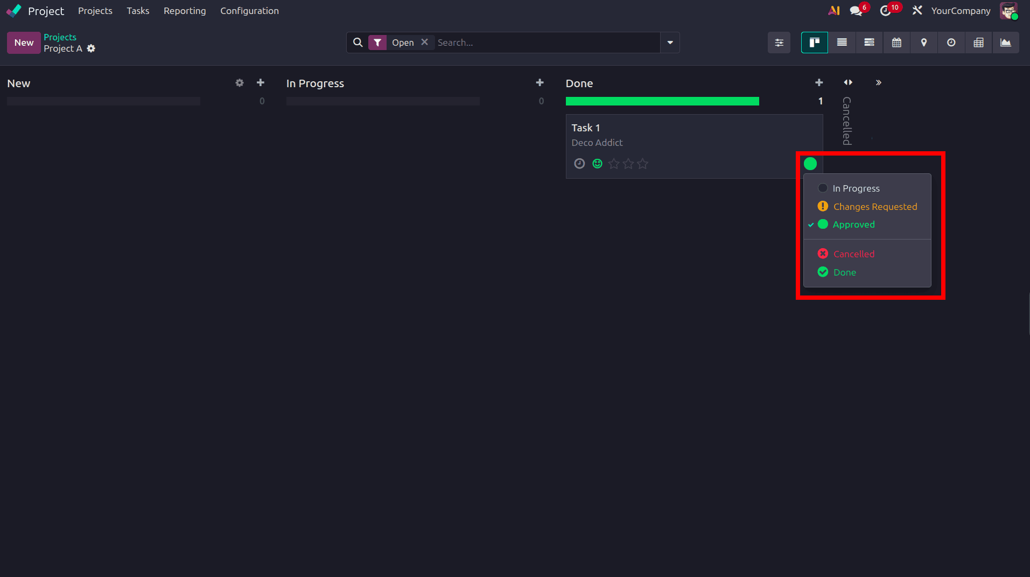Open the AI assistant icon in top bar
The height and width of the screenshot is (577, 1030).
tap(834, 11)
